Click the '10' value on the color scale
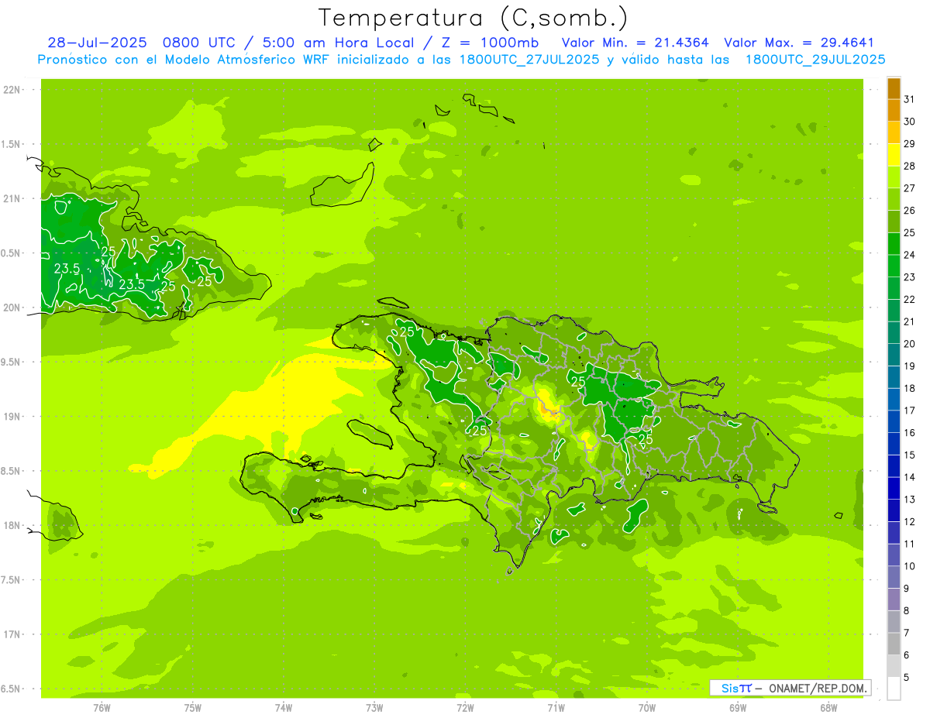Screen dimensions: 930x718 [909, 566]
